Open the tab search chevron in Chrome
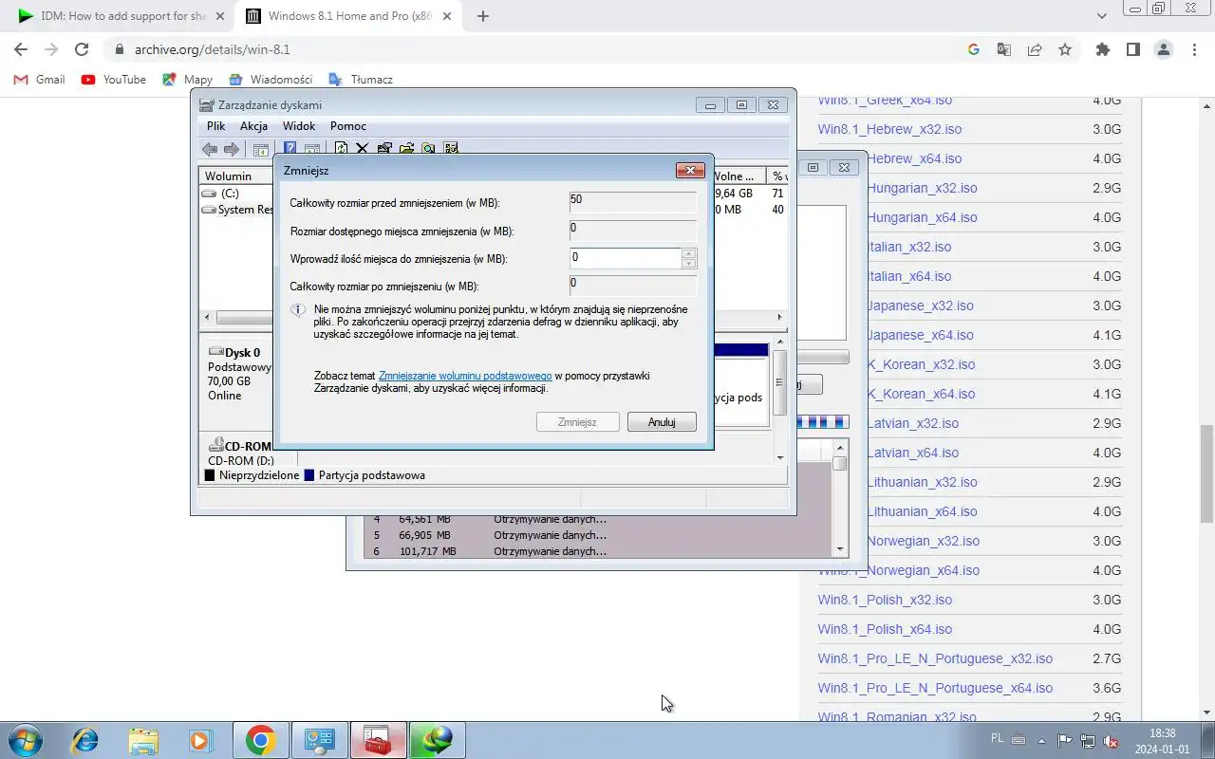The height and width of the screenshot is (759, 1215). pos(1101,16)
